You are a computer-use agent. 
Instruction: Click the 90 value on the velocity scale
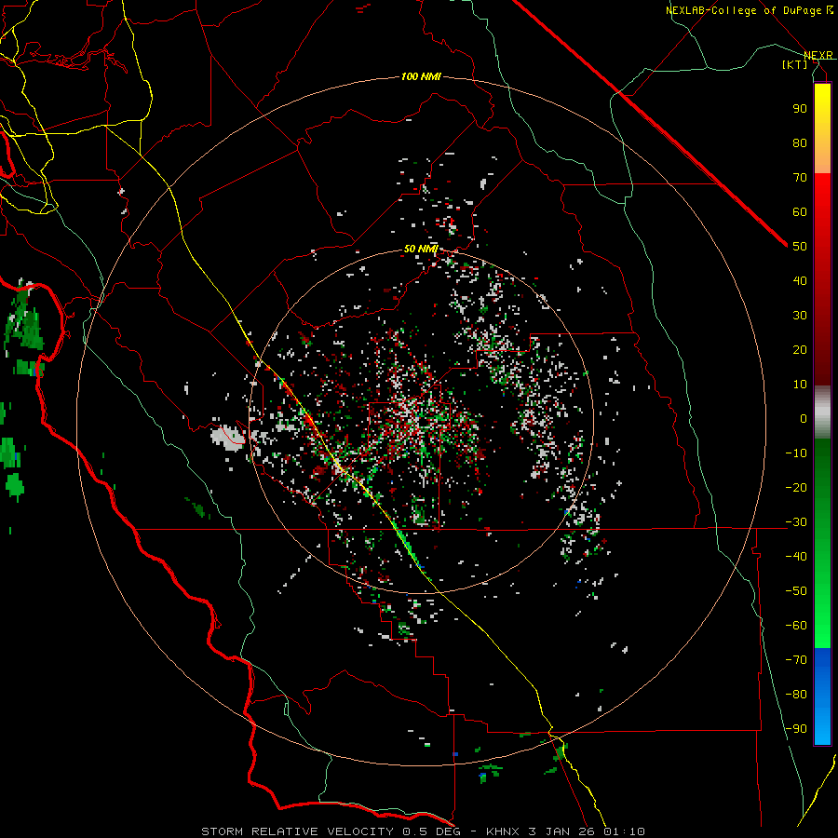point(800,109)
